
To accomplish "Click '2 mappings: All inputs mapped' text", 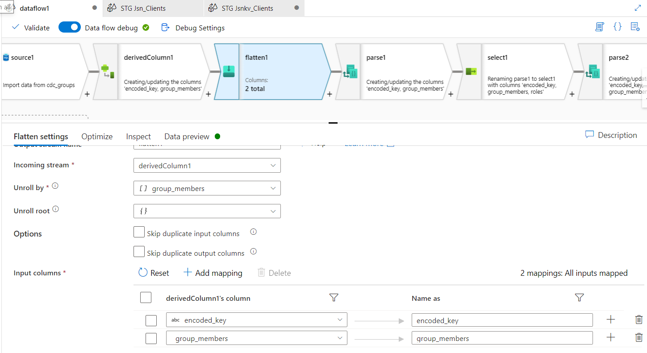I will click(574, 273).
